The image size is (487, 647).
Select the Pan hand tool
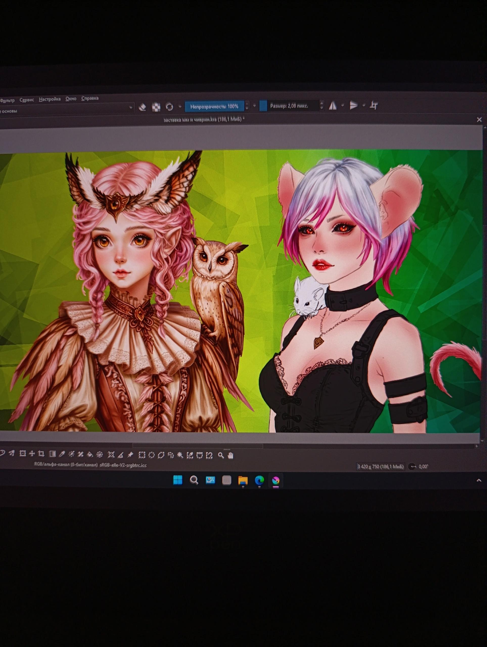tap(231, 455)
